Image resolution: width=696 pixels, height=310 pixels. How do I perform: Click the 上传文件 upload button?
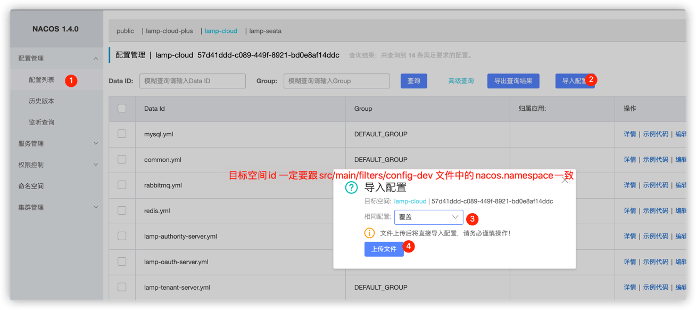click(x=384, y=249)
